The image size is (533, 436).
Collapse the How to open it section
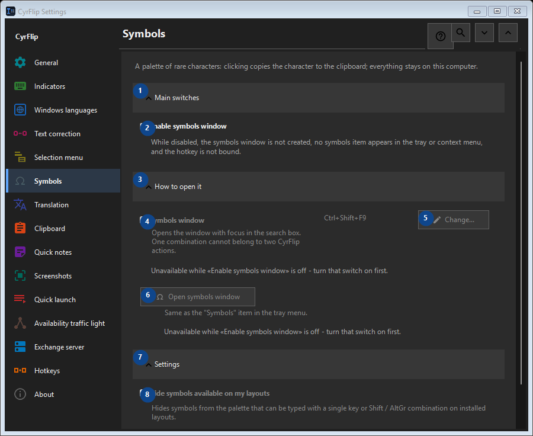click(x=319, y=187)
